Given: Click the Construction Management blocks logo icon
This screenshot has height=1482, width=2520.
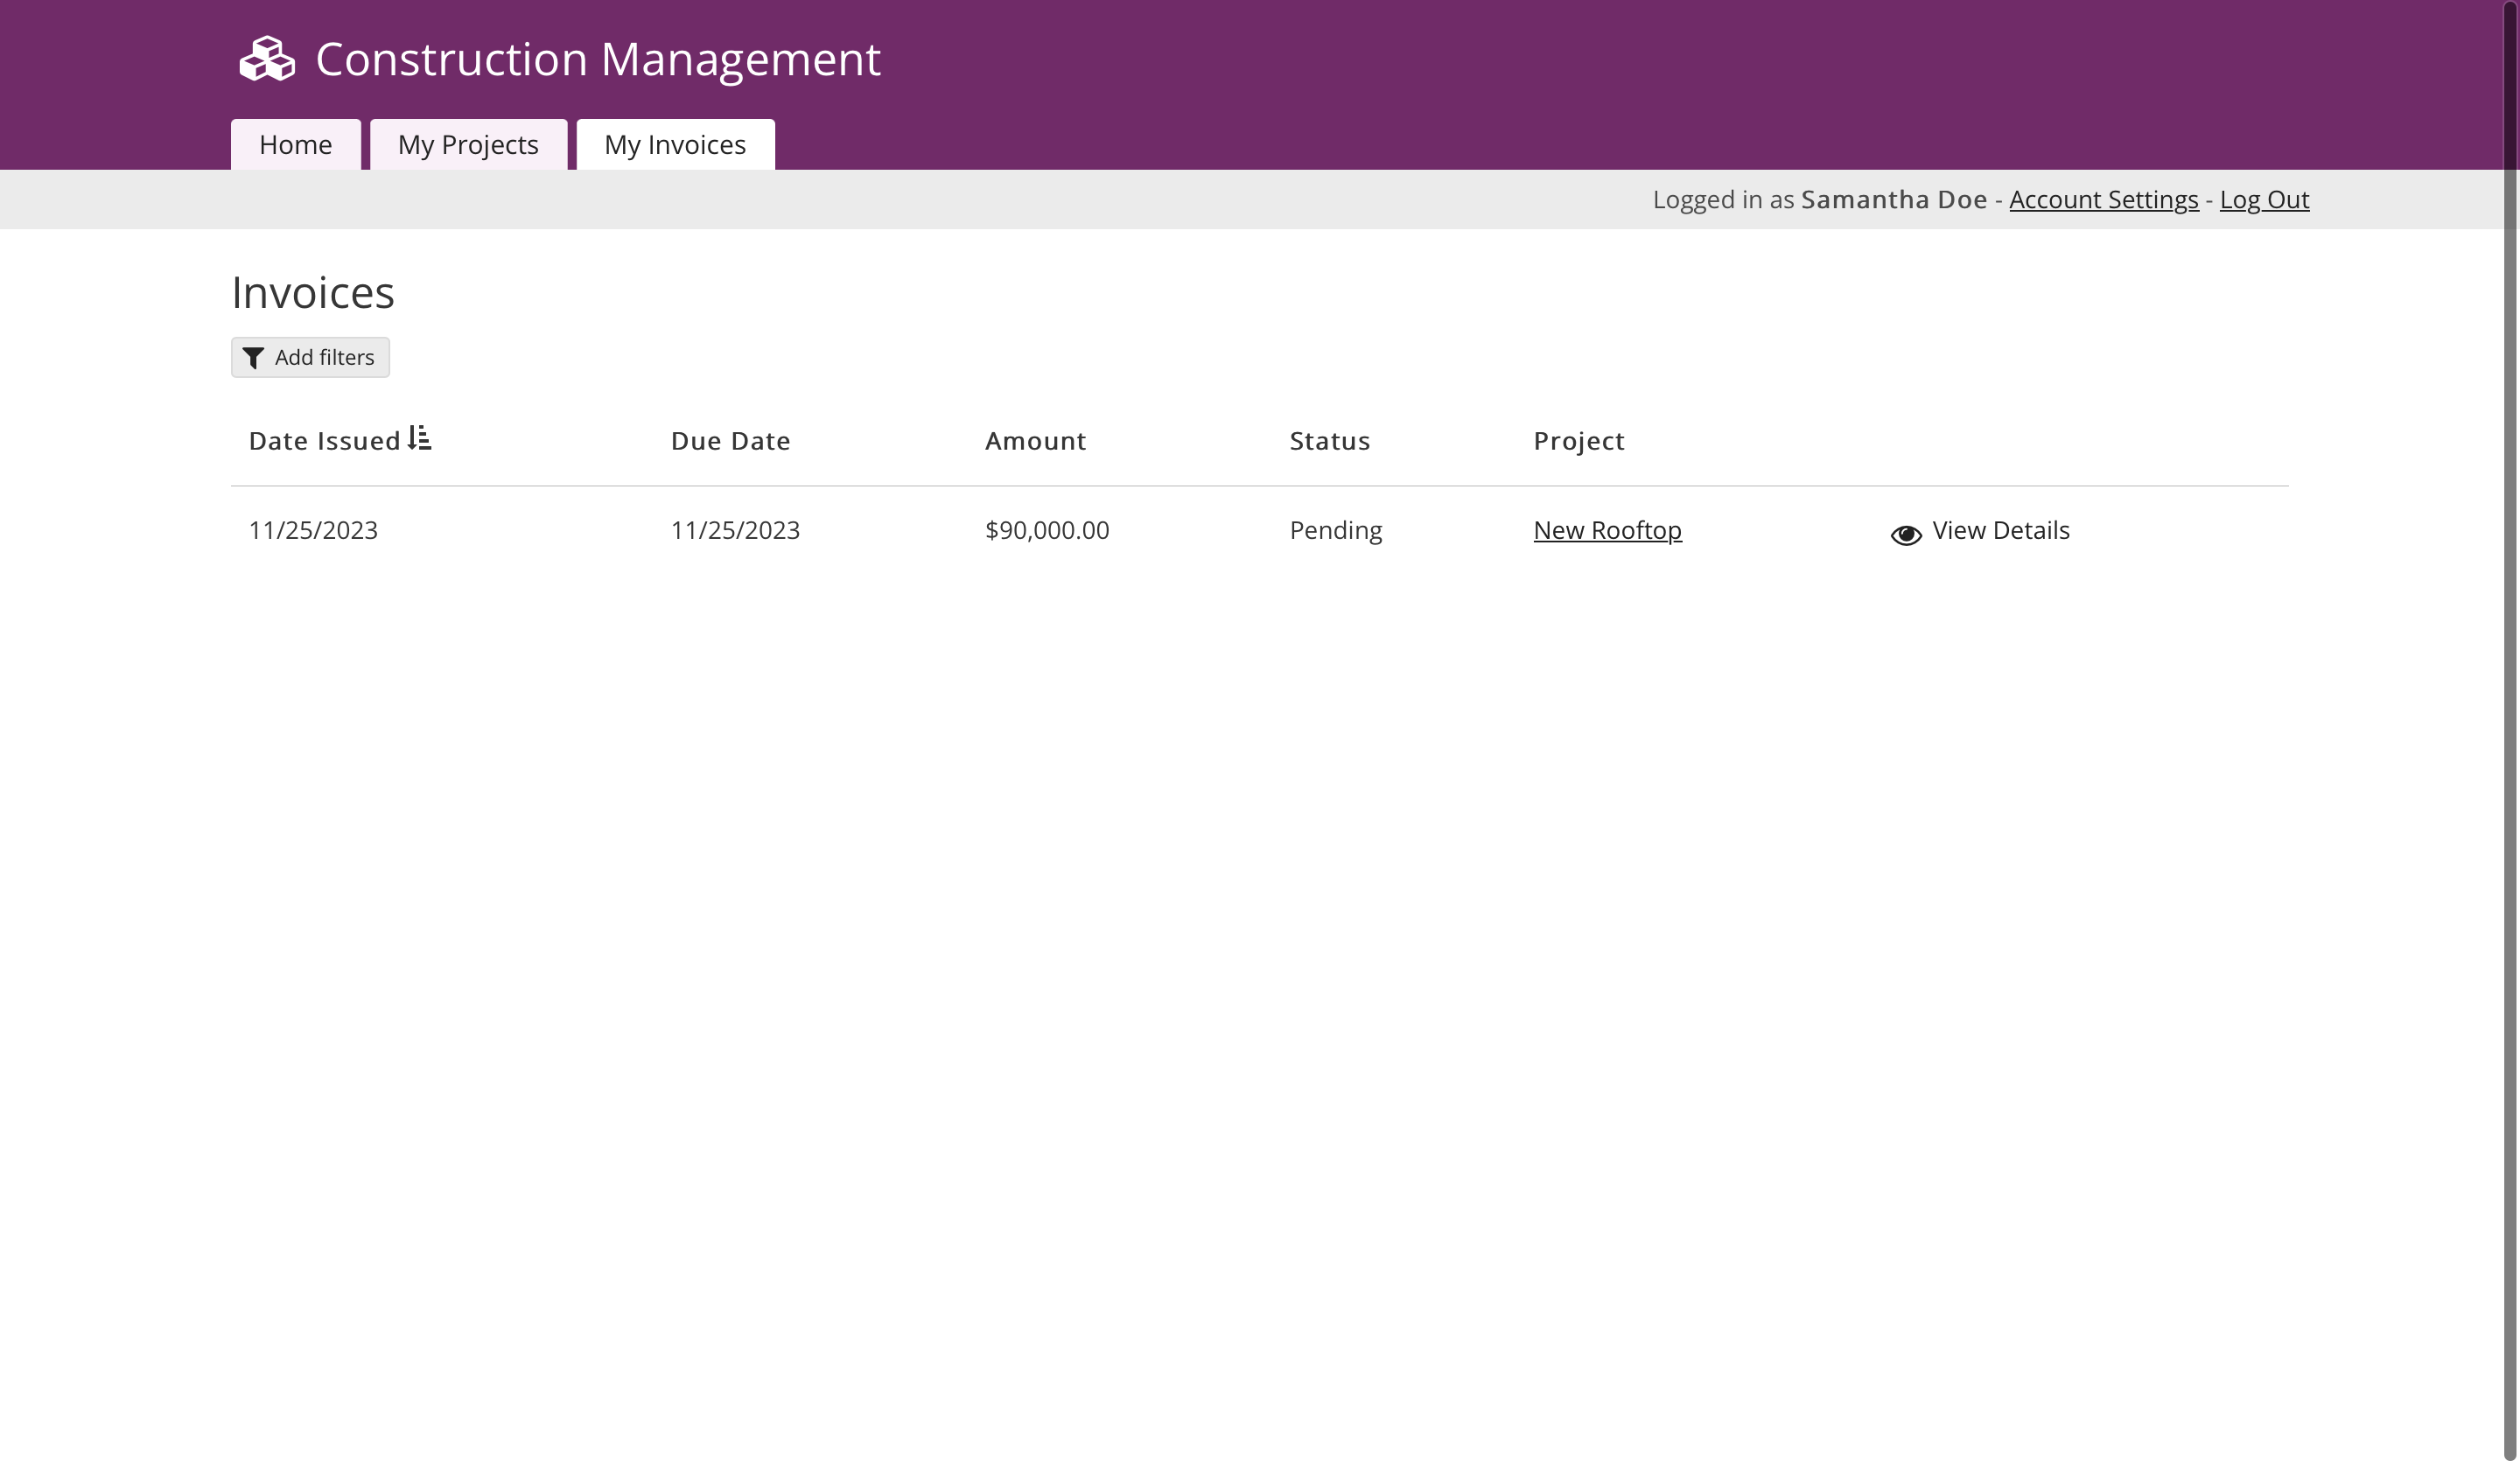Looking at the screenshot, I should 265,58.
